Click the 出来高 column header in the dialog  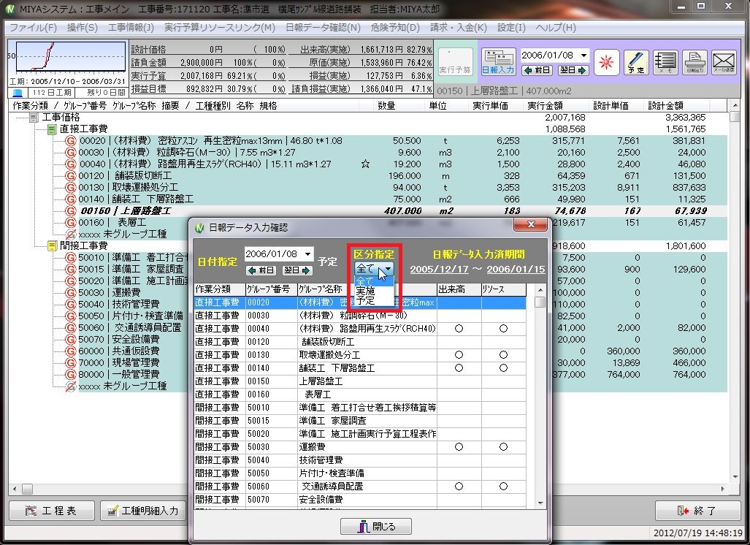tap(459, 289)
